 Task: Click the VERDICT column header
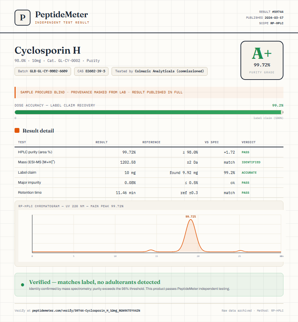[x=248, y=142]
